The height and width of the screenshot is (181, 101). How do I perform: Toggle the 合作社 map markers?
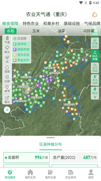[21, 44]
